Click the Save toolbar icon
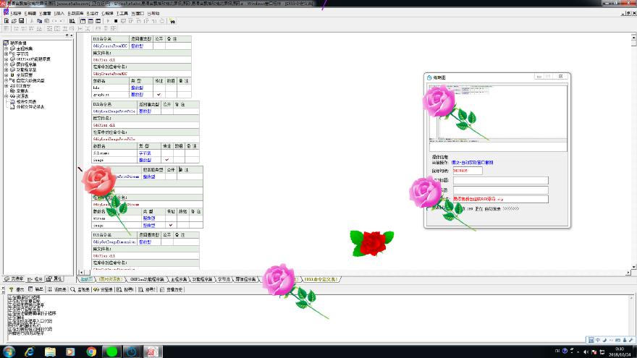Screen dimensions: 637x358 click(x=21, y=21)
